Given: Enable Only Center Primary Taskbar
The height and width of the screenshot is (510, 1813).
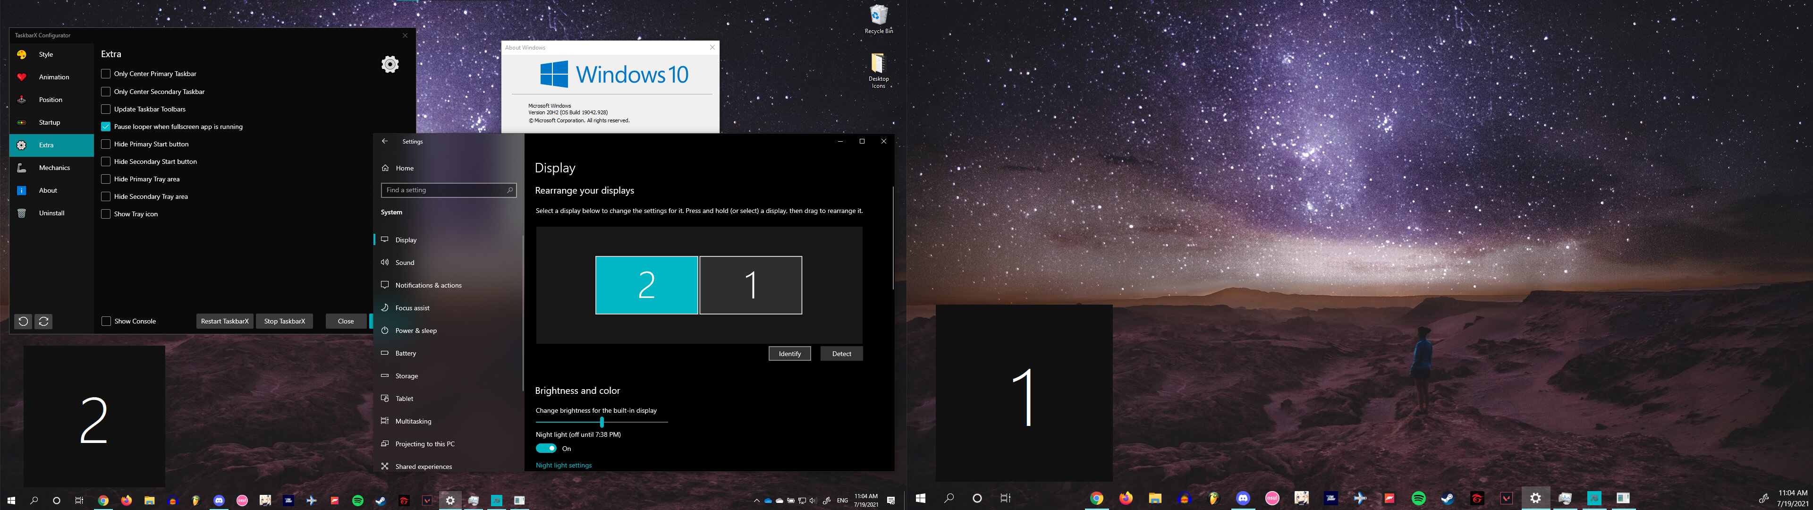Looking at the screenshot, I should [106, 74].
